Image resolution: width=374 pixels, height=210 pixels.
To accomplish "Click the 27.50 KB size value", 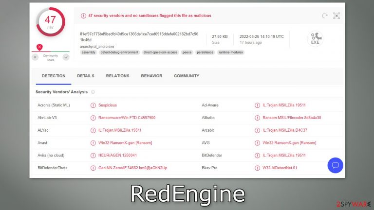I will coord(220,36).
